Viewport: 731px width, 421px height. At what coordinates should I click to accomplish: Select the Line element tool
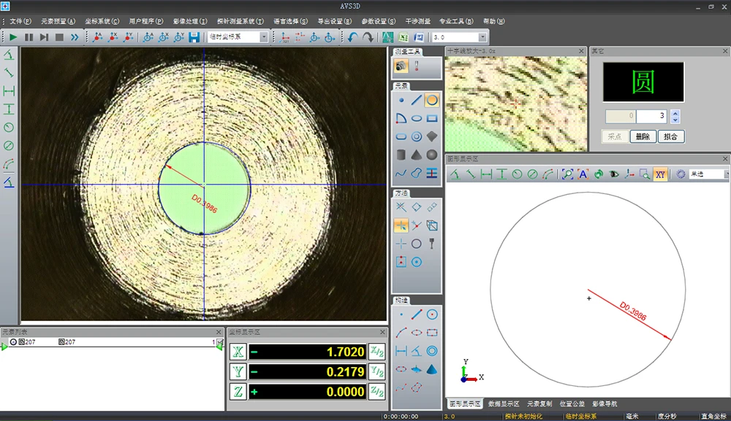tap(417, 100)
